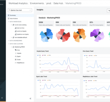Expand the DATA ENGINEERING section

click(x=8, y=41)
